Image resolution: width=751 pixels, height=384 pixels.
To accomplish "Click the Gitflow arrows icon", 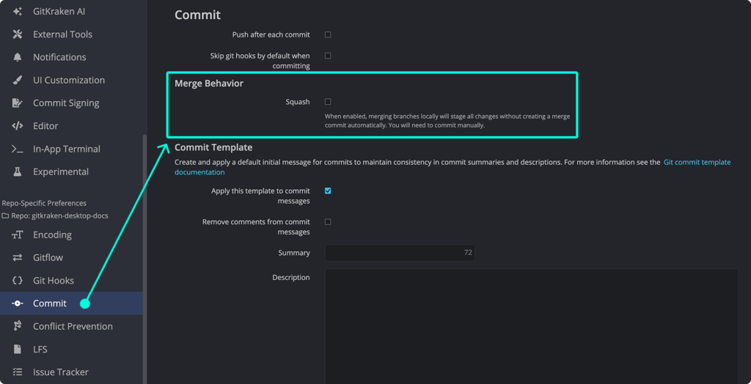I will coord(18,258).
